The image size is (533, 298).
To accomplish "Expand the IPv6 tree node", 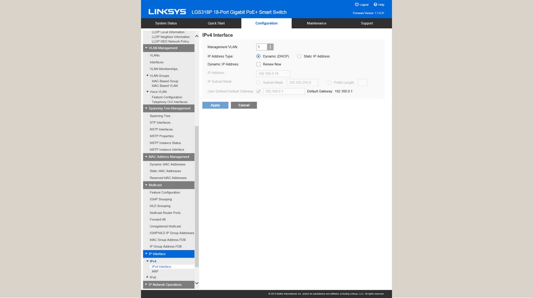I will click(x=147, y=277).
